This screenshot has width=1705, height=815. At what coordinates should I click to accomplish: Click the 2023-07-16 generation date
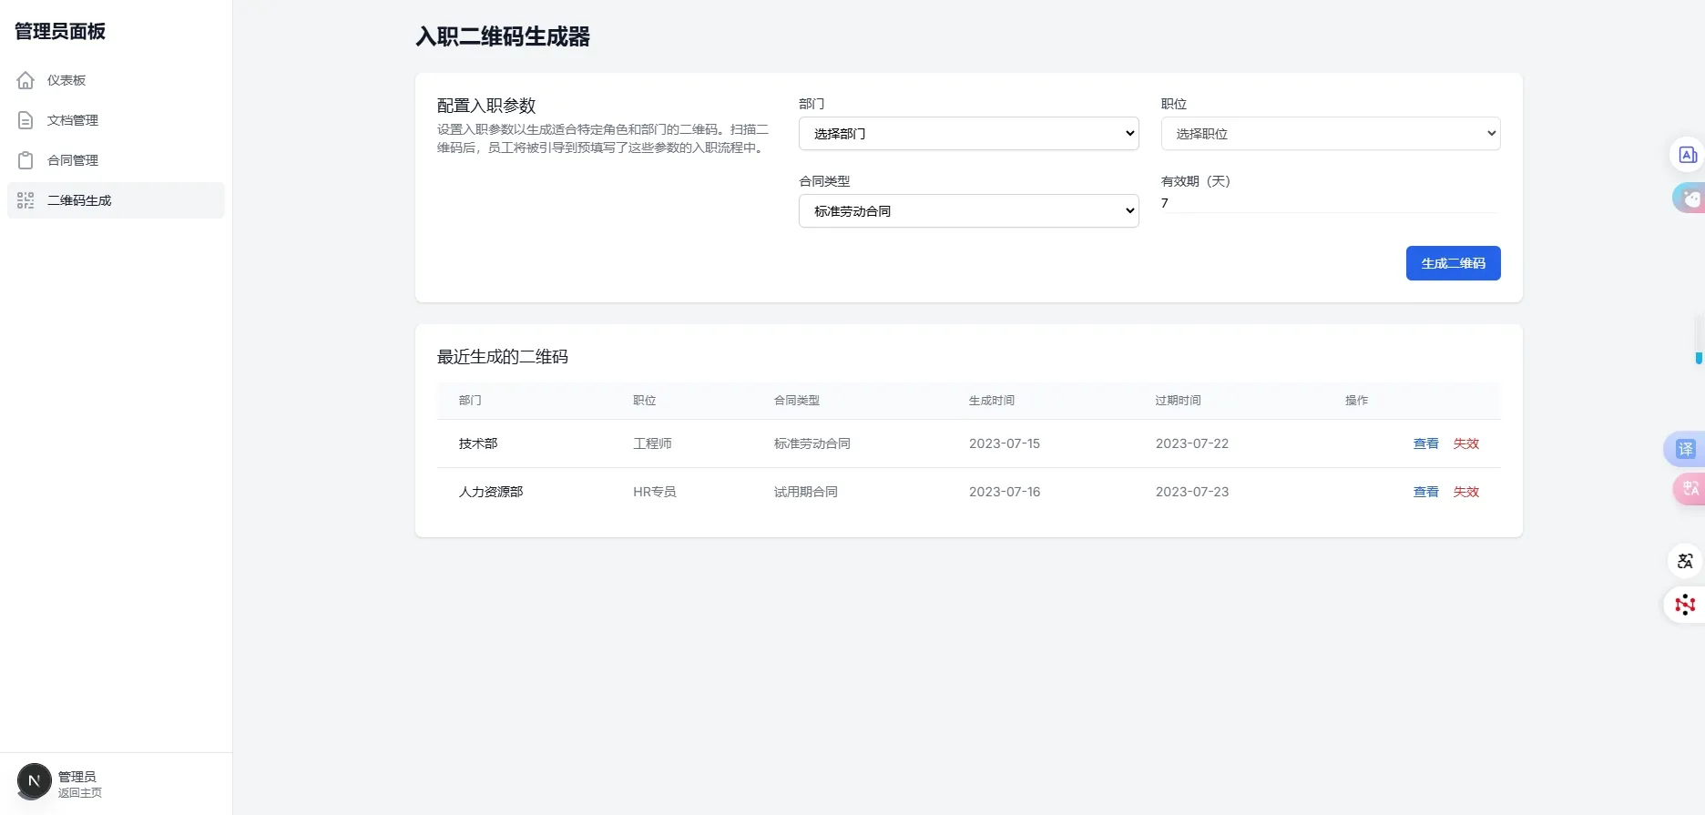[x=1005, y=492]
